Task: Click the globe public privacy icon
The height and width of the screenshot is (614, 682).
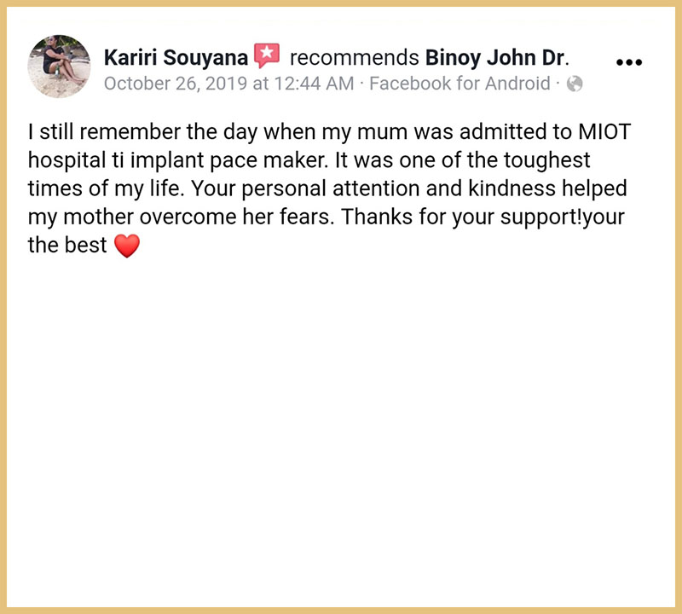Action: (575, 84)
